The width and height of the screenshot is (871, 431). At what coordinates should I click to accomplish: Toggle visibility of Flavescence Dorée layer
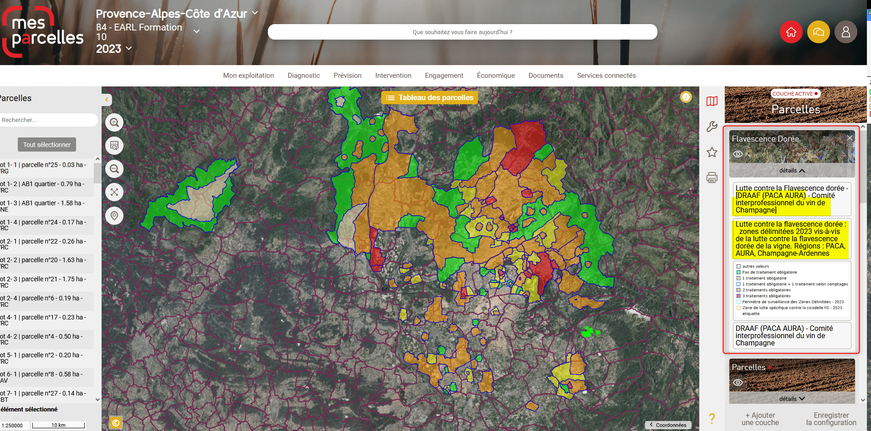[x=738, y=154]
